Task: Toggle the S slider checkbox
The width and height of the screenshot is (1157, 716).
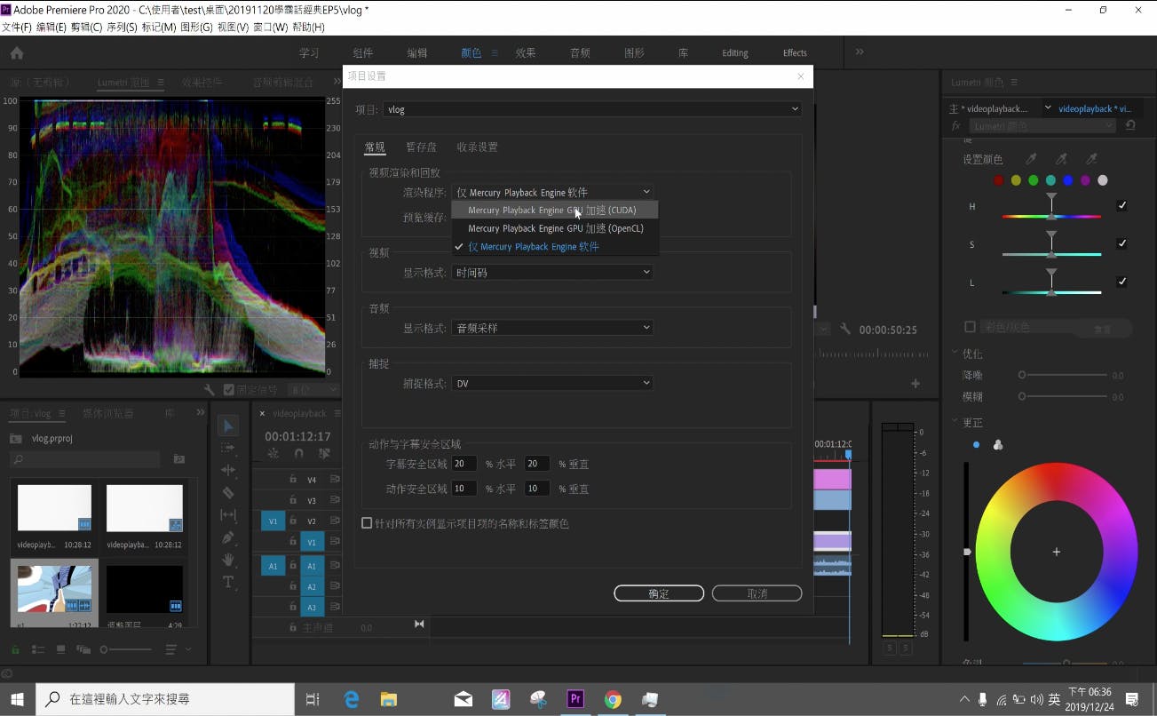Action: tap(1122, 243)
